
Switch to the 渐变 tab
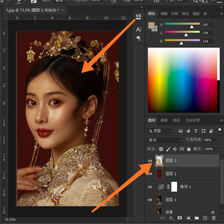186,14
